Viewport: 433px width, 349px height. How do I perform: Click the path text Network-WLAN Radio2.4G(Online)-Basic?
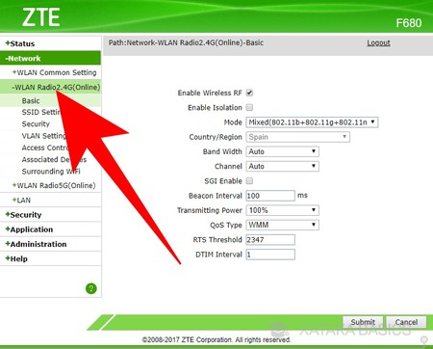[195, 42]
